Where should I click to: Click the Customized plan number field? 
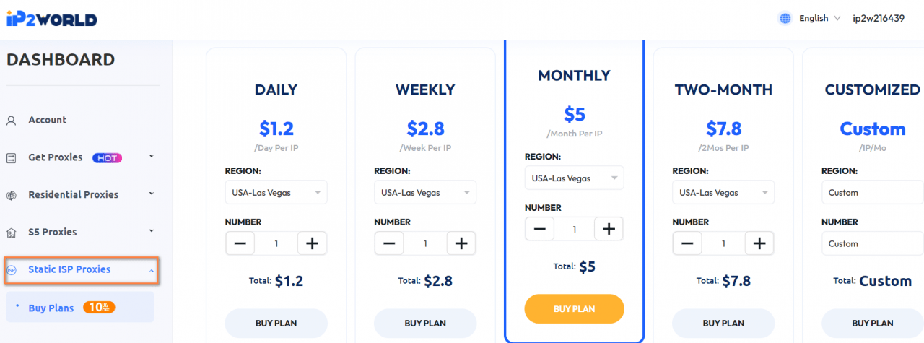(x=873, y=243)
